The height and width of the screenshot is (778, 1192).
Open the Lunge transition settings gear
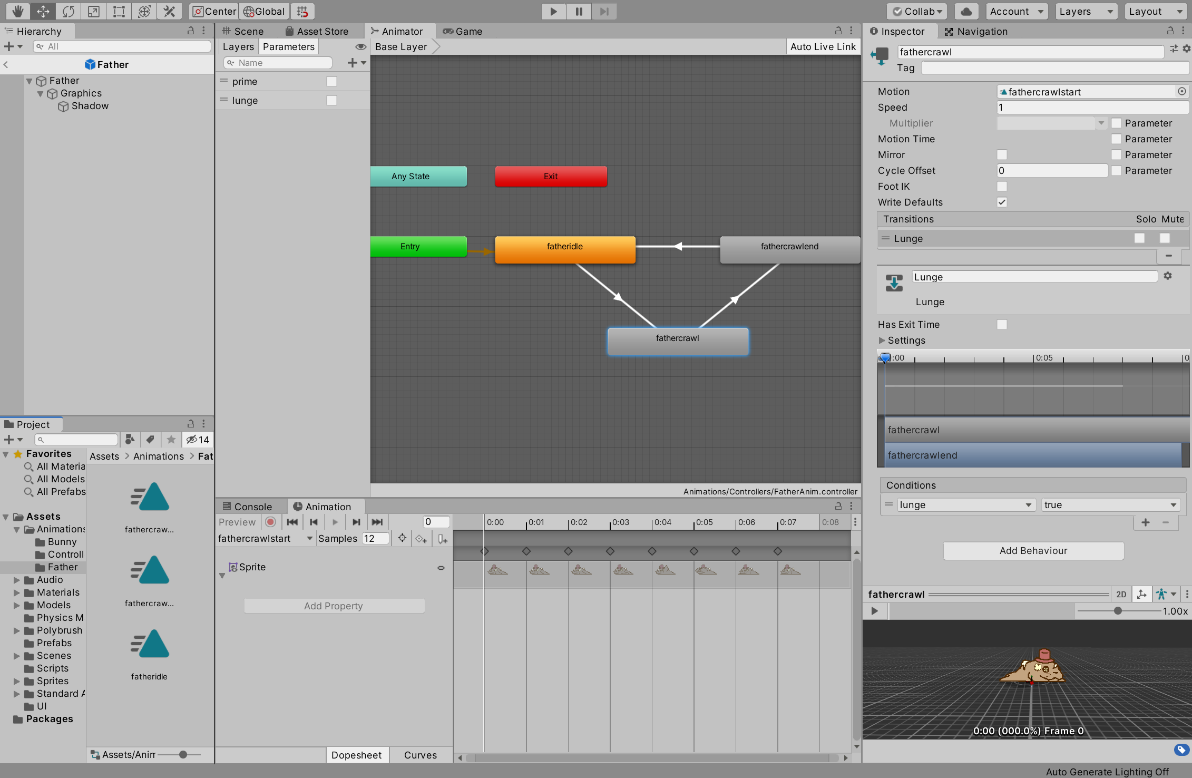click(x=1168, y=276)
